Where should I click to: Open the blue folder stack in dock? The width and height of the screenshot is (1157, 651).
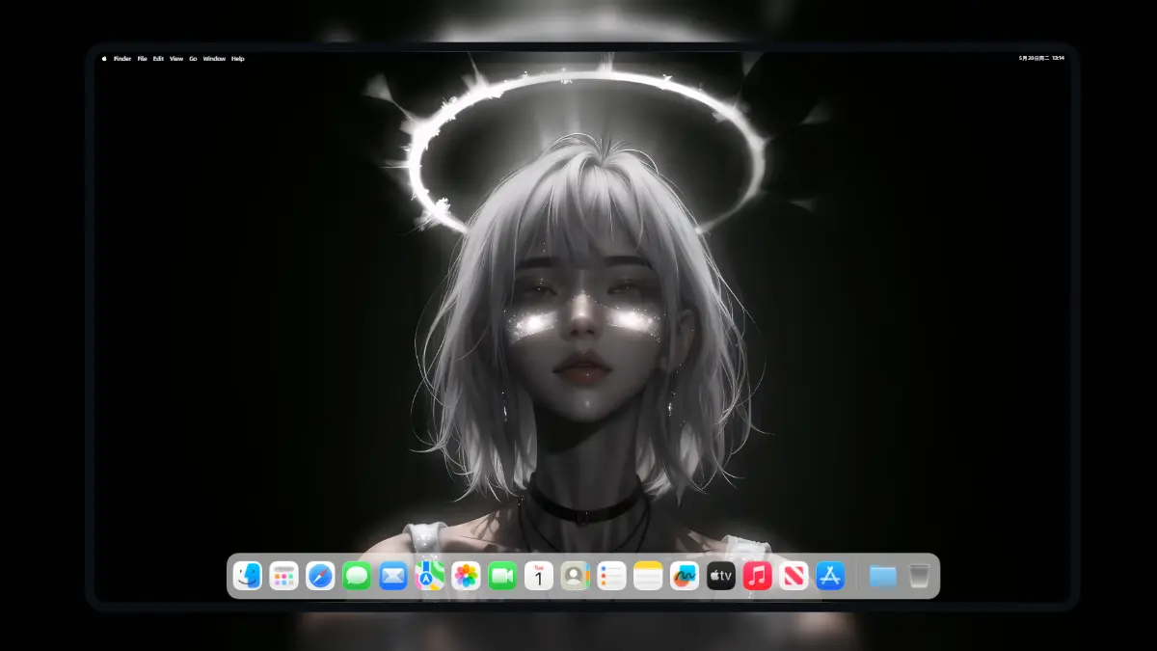tap(882, 576)
